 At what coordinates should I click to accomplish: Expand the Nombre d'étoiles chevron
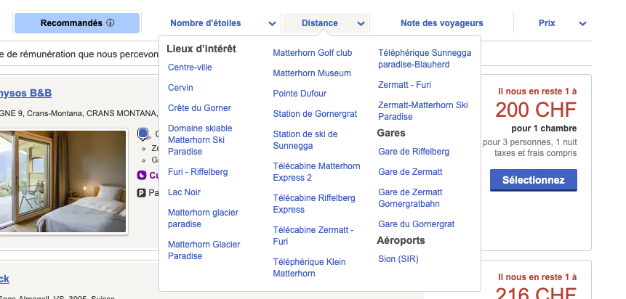coord(272,23)
